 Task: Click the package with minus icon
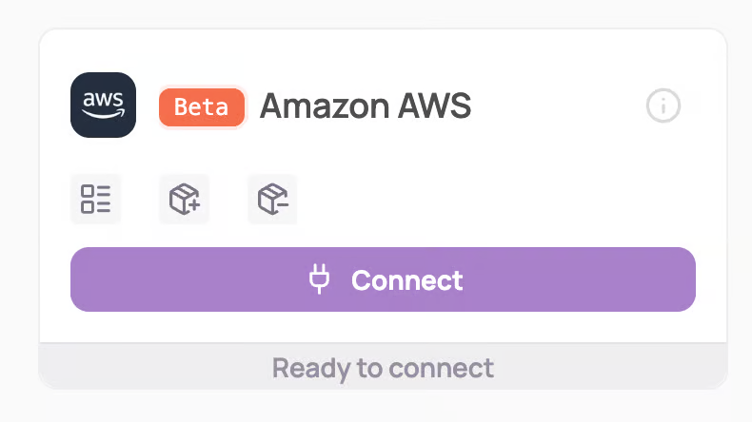tap(273, 200)
